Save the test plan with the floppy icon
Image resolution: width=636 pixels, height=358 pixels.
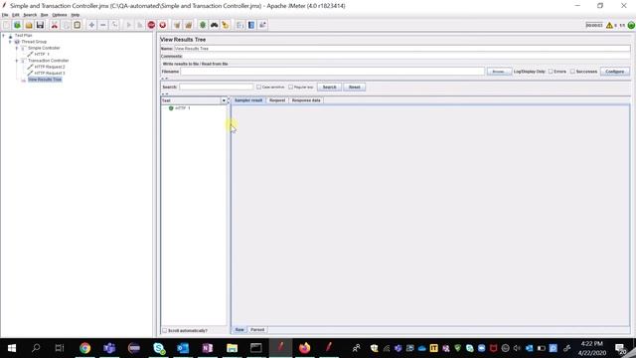point(40,25)
